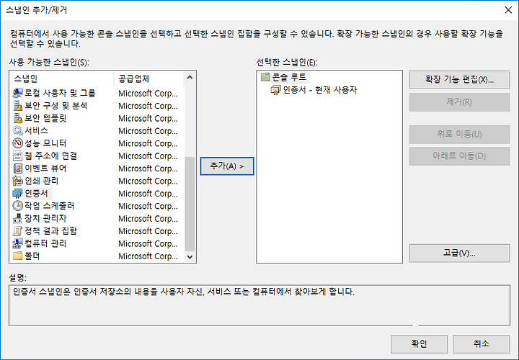Click Microsoft Corp... vendor cell for 폴더

[x=148, y=256]
